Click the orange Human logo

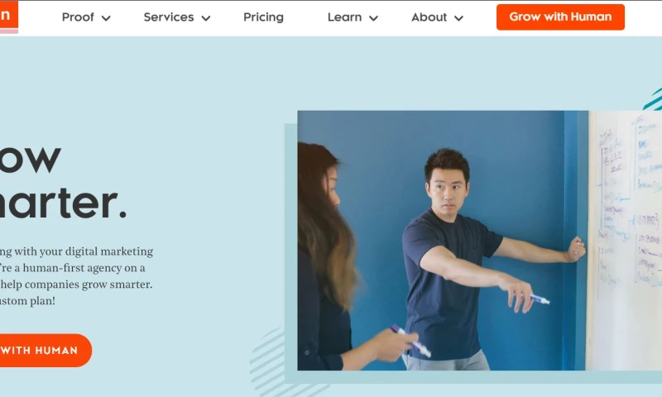click(x=7, y=17)
